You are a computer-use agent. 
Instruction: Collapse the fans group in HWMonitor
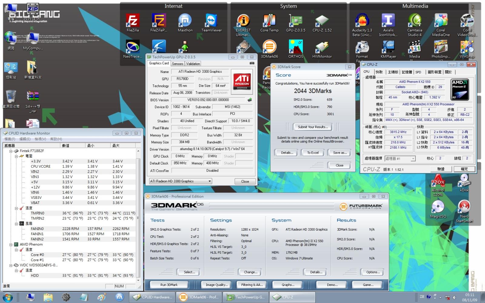point(16,224)
